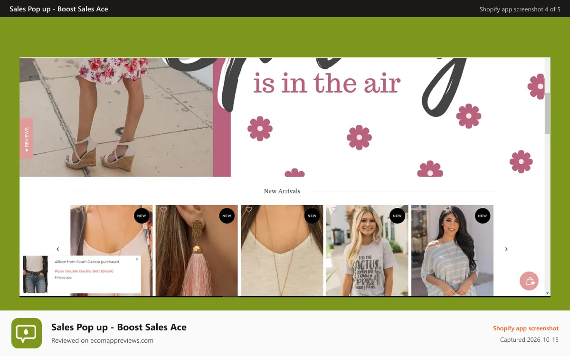
Task: Go to next New Arrivals slide
Action: coord(506,249)
